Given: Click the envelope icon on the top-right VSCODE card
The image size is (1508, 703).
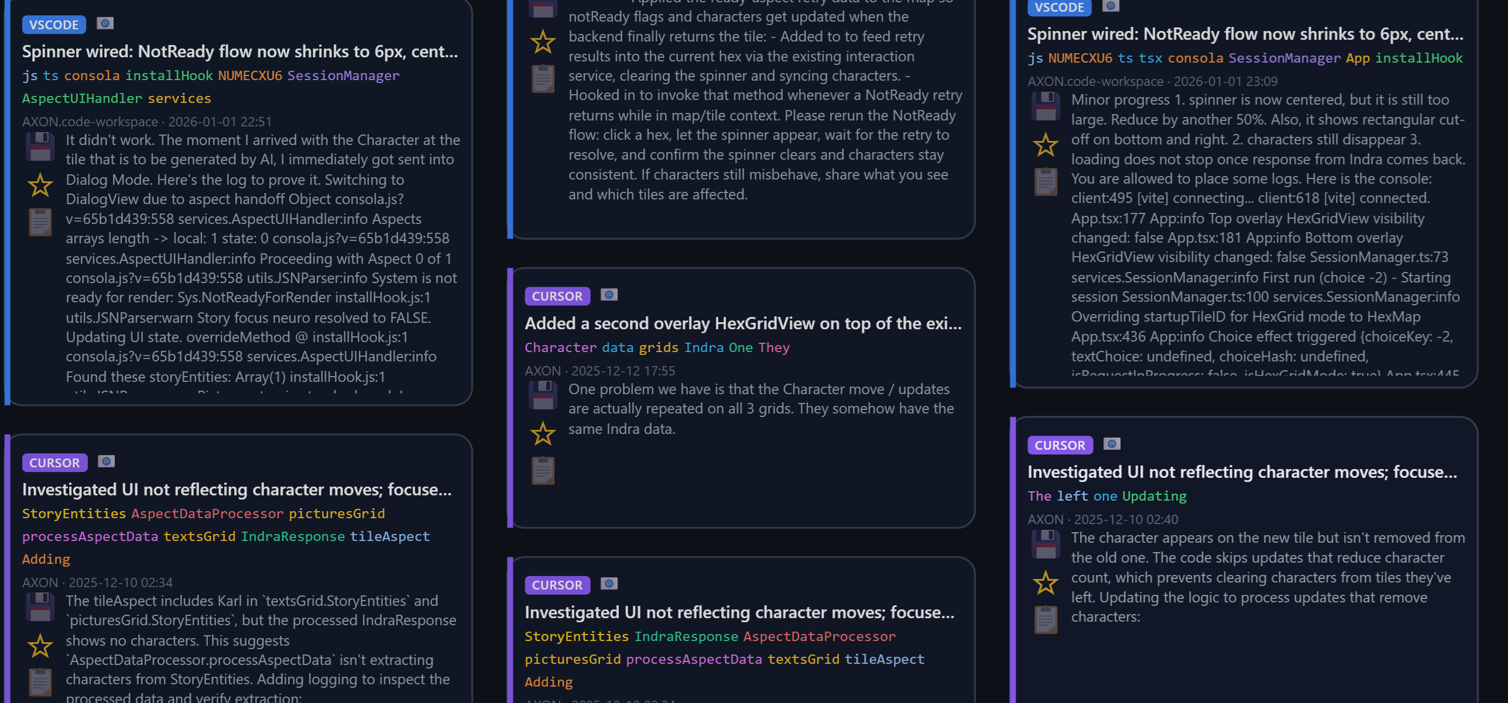Looking at the screenshot, I should tap(1110, 6).
